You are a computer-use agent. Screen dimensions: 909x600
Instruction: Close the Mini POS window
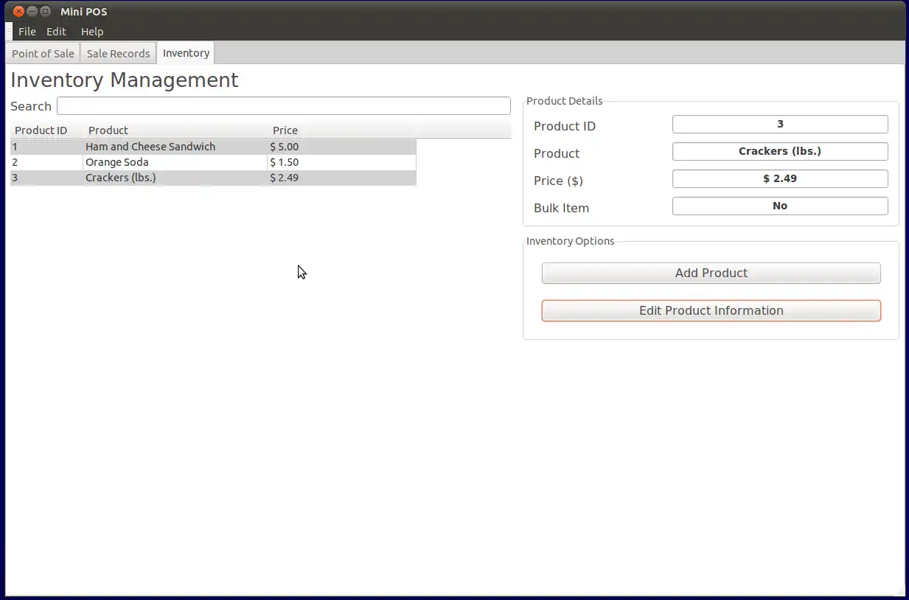coord(19,12)
